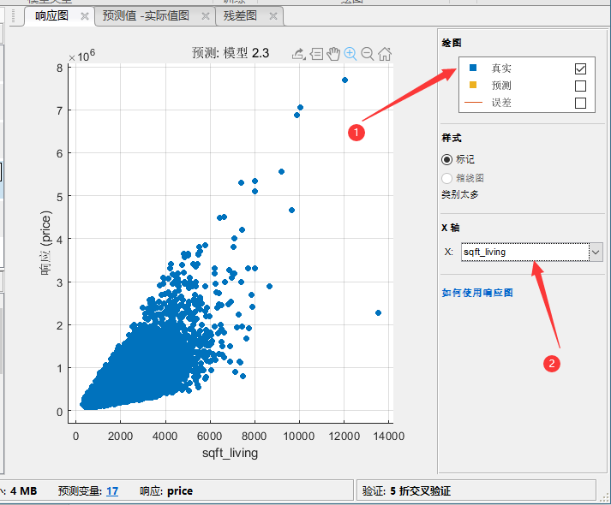
Task: Restore view with the home icon
Action: [x=385, y=54]
